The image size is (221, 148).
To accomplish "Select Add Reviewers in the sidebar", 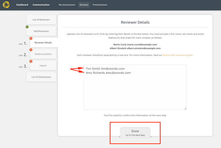I will (41, 31).
